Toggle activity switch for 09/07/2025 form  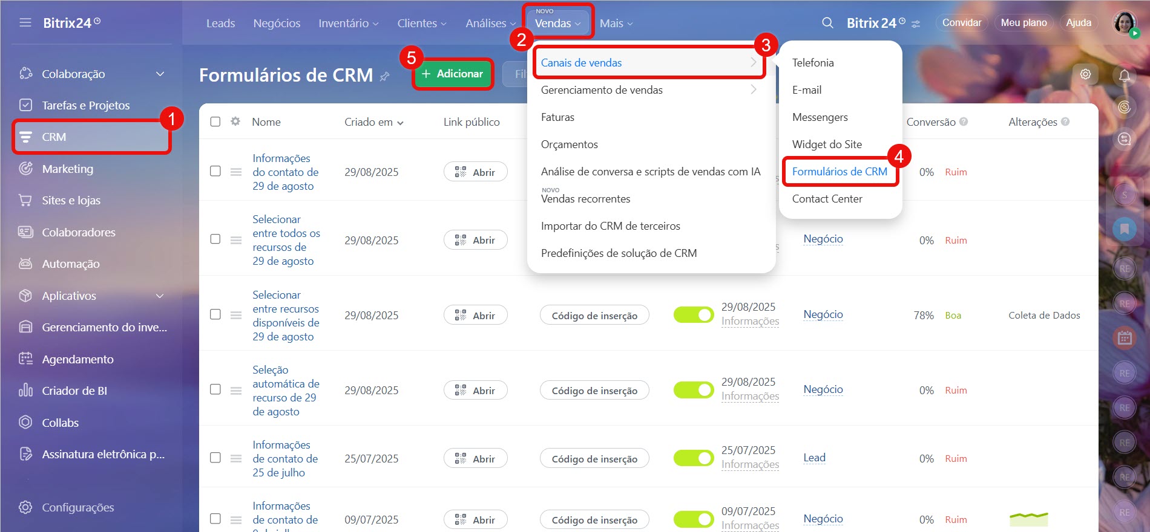click(x=694, y=519)
